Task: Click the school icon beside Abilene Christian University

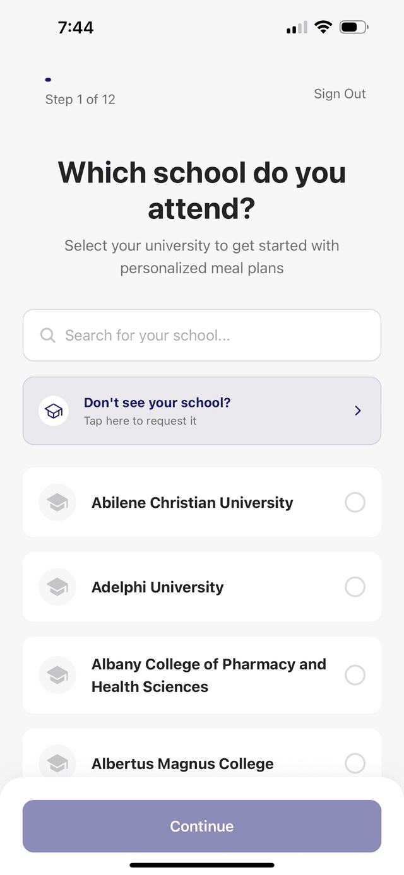Action: pos(57,502)
